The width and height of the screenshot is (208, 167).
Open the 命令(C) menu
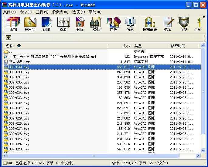(x=26, y=12)
